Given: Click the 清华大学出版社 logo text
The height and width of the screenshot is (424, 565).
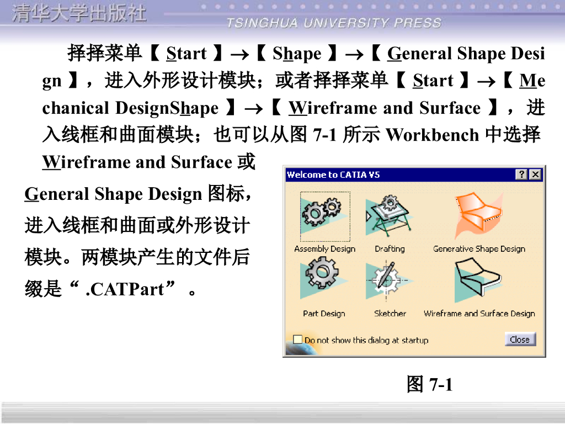Looking at the screenshot, I should 79,14.
